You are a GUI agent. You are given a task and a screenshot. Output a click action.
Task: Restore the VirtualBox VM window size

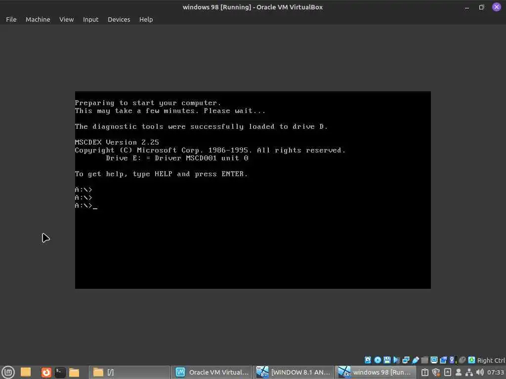point(481,7)
